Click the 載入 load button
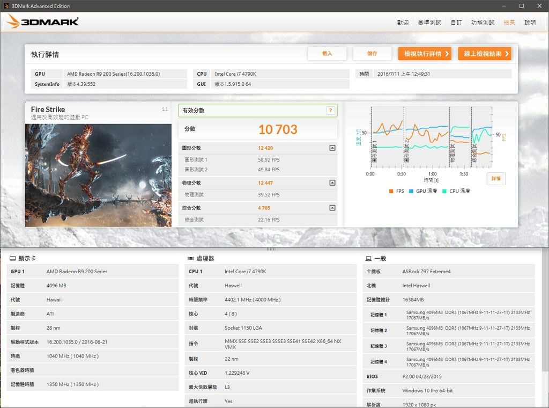Screen dimensions: 549x408 pyautogui.click(x=328, y=54)
